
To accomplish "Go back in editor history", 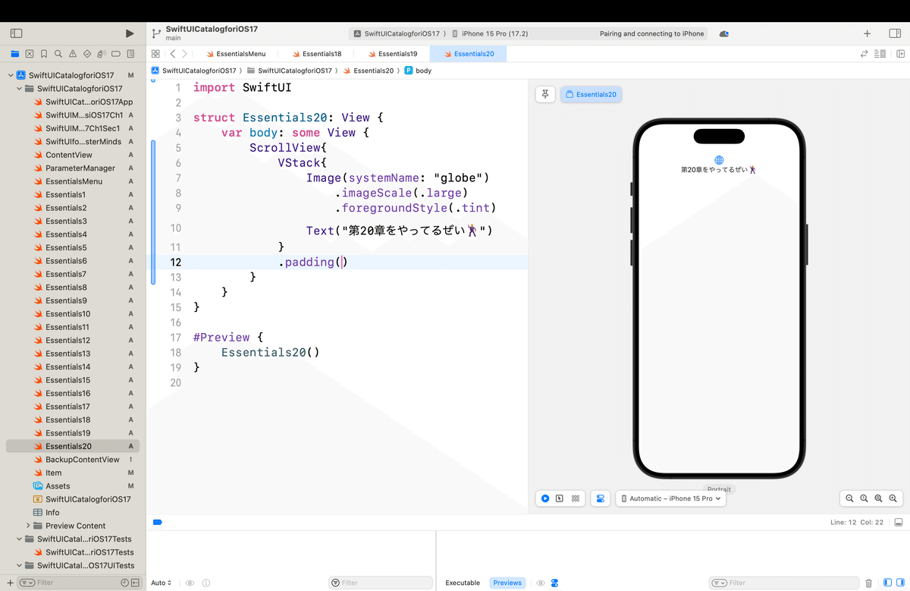I will coord(173,54).
